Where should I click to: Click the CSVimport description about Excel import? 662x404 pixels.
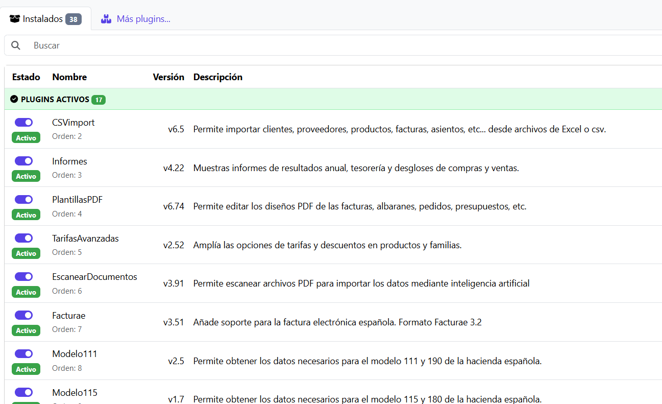pyautogui.click(x=400, y=130)
